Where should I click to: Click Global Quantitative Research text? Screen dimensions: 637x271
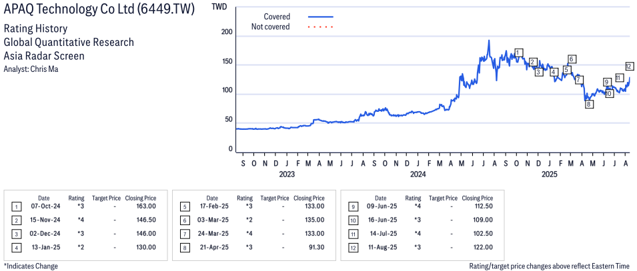(69, 42)
